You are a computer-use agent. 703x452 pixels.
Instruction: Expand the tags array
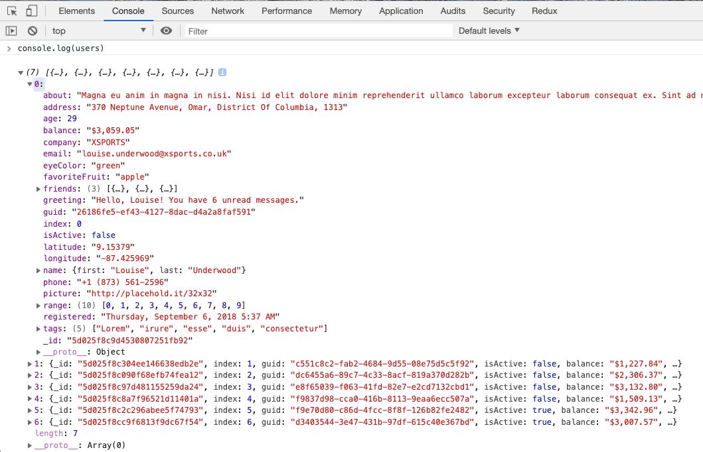tap(39, 328)
